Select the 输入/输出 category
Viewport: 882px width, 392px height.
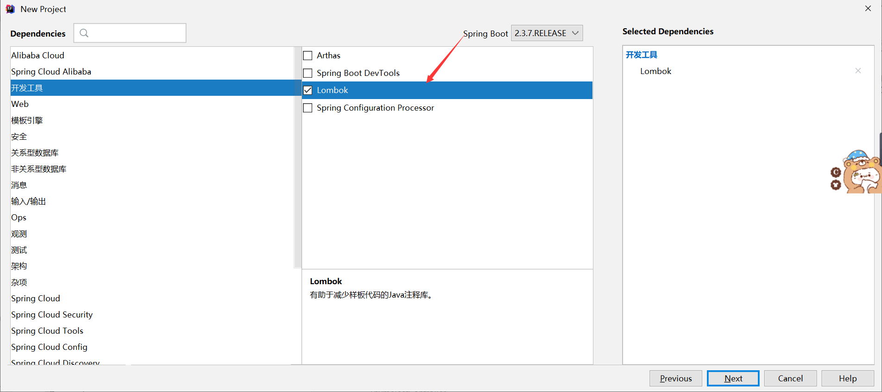(152, 201)
